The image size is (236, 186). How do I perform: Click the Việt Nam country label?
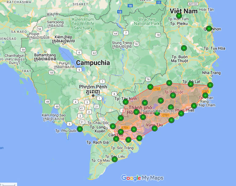click(183, 11)
